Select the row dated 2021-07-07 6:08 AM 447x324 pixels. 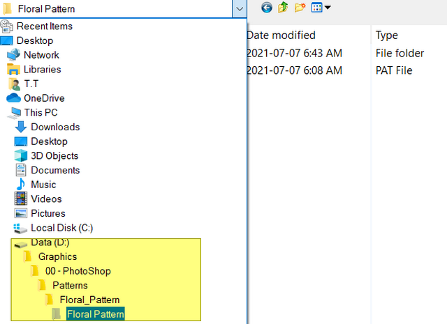pos(294,70)
